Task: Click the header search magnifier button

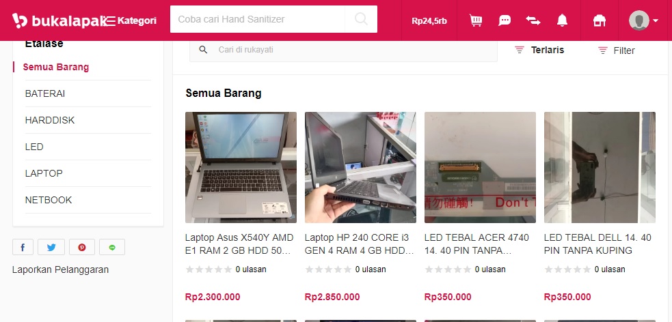Action: coord(361,19)
